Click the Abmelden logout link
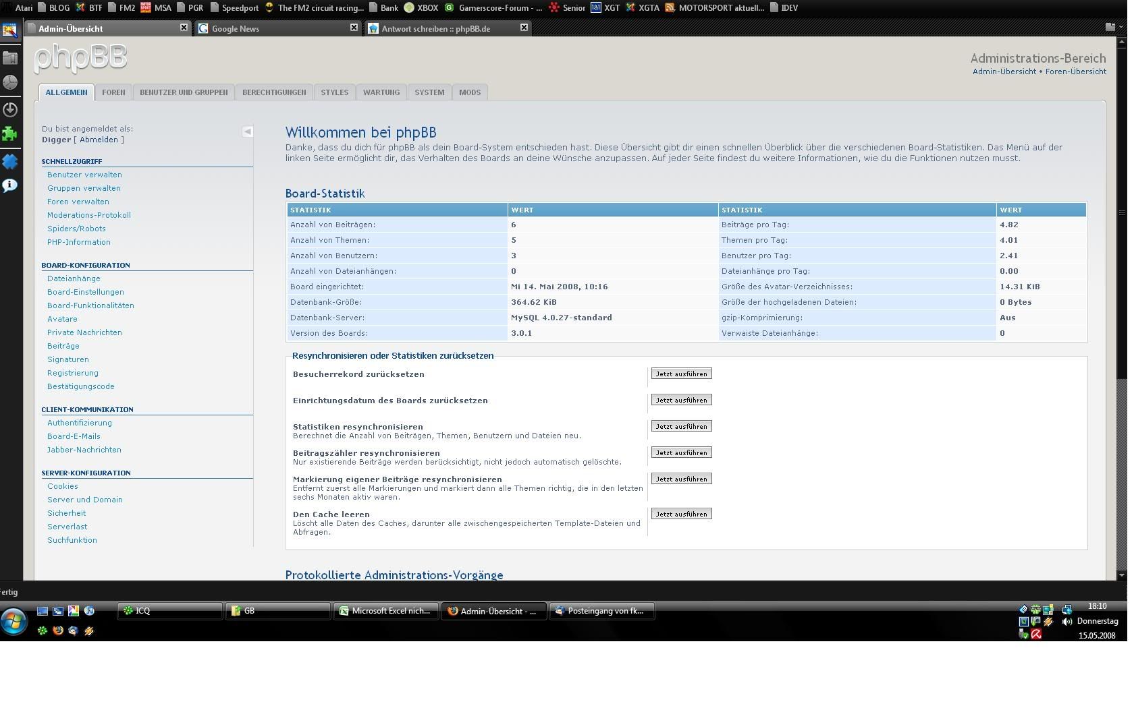The height and width of the screenshot is (708, 1134). [x=99, y=140]
